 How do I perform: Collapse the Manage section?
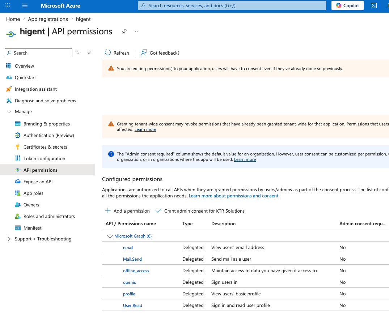point(9,111)
